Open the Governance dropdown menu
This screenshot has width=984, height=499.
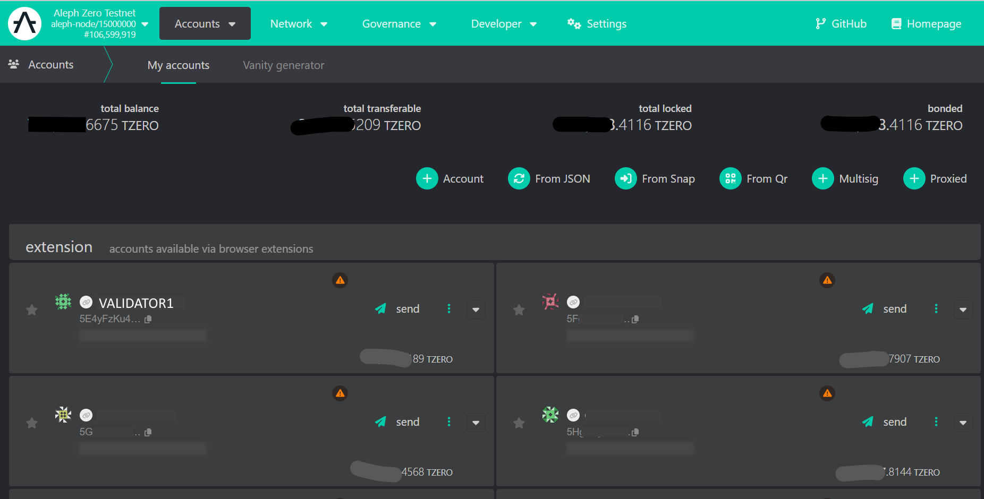click(x=399, y=24)
